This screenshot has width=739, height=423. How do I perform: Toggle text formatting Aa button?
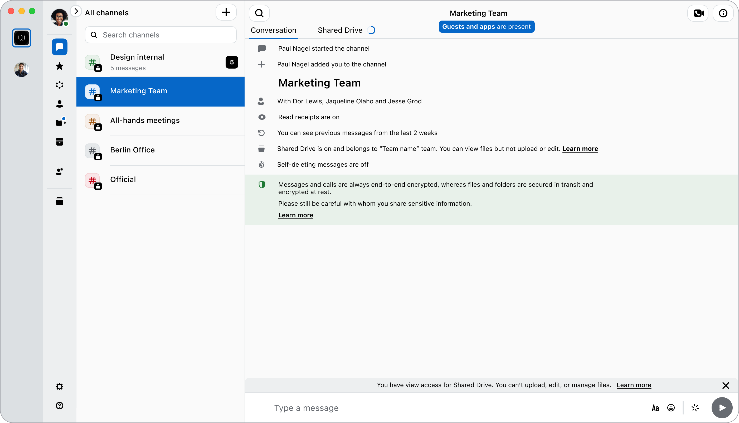[x=655, y=408]
